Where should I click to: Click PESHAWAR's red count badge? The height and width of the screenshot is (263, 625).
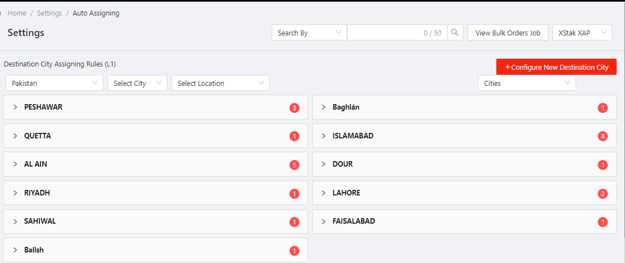pos(294,108)
